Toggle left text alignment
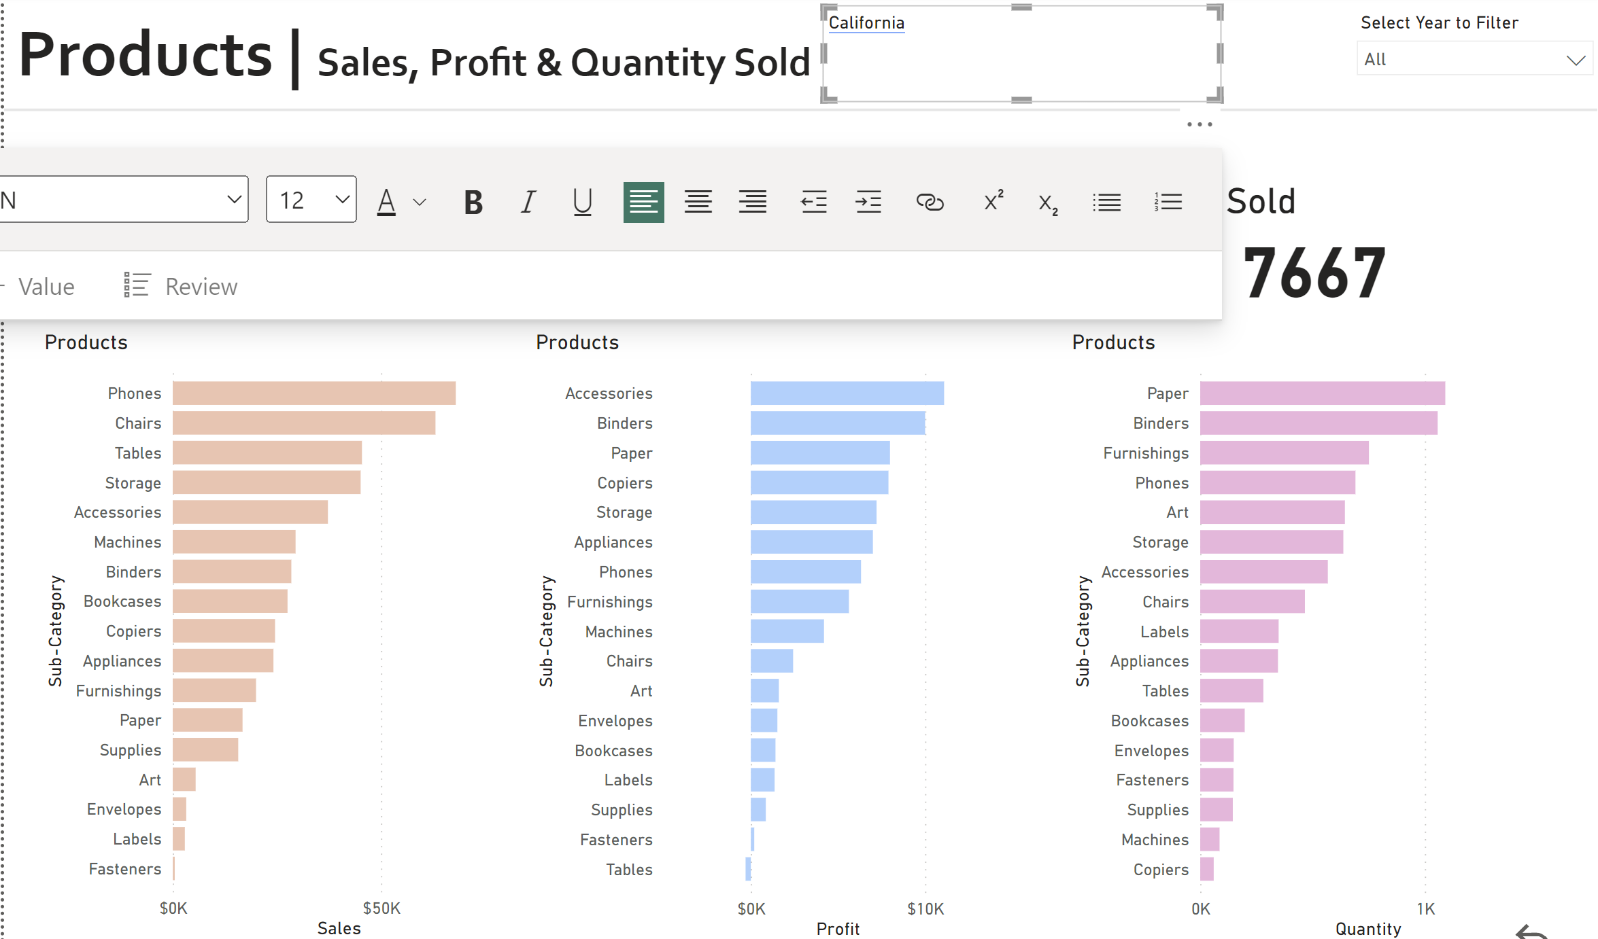Viewport: 1598px width, 939px height. point(643,202)
